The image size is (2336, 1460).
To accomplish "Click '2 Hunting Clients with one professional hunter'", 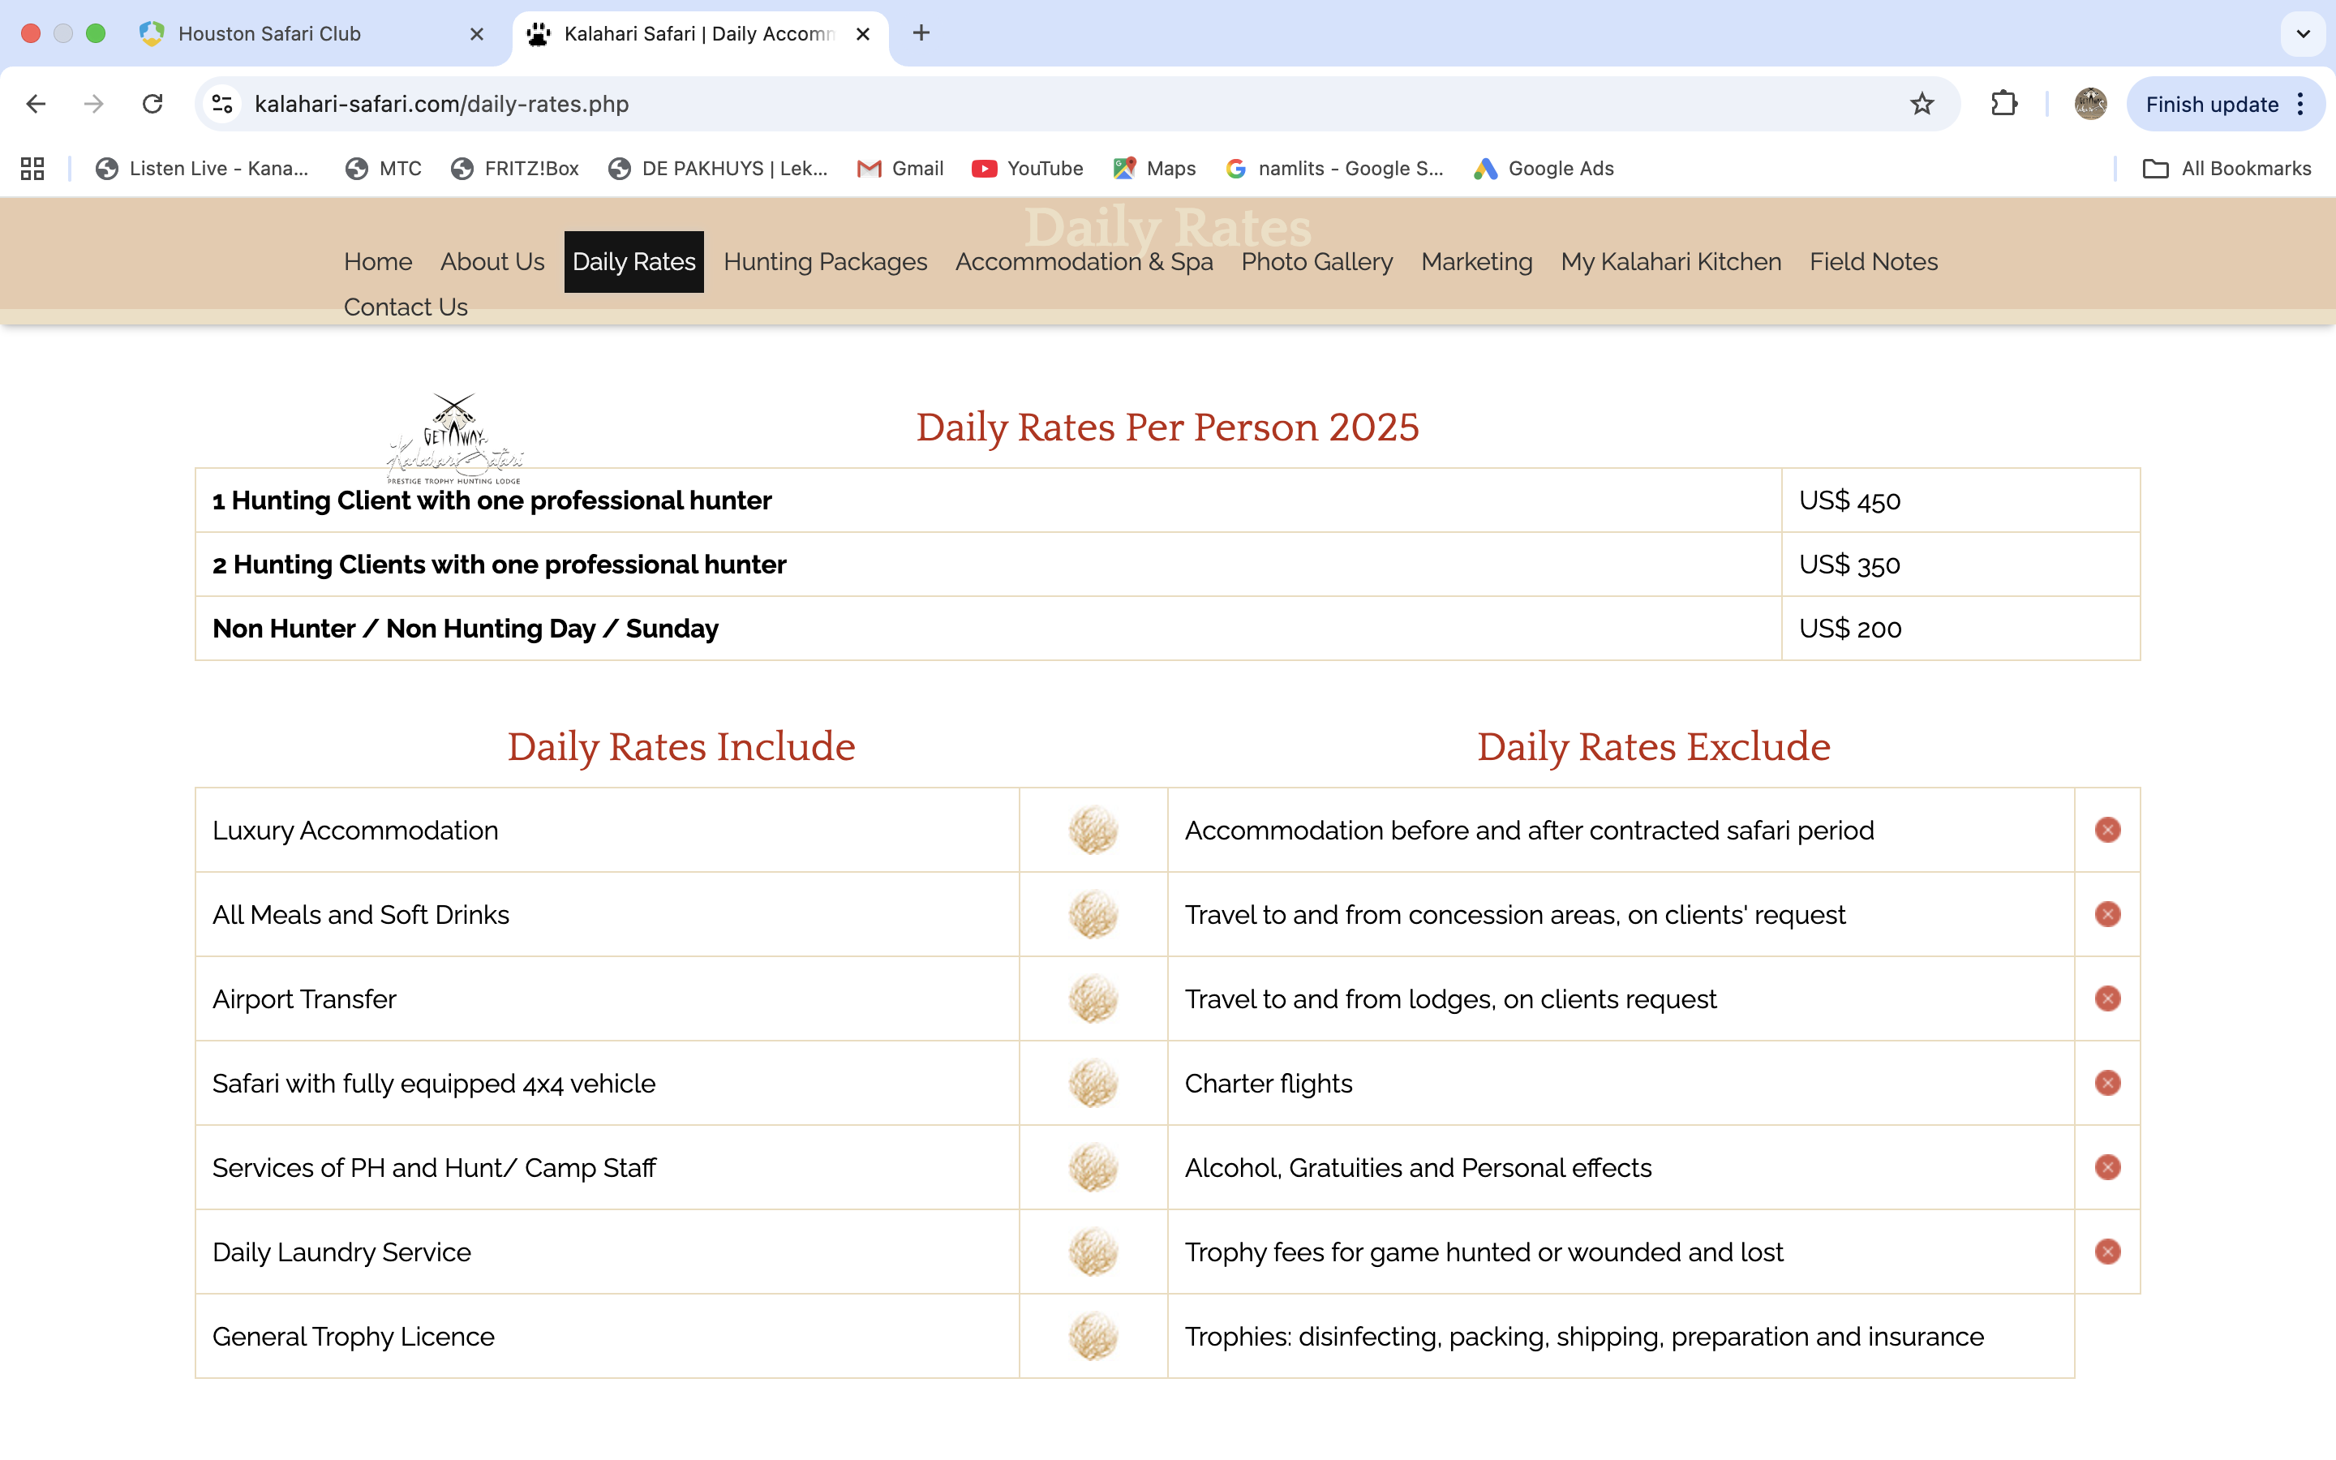I will (x=499, y=564).
